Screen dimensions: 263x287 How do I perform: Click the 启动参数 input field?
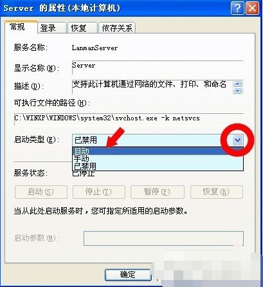(x=163, y=238)
